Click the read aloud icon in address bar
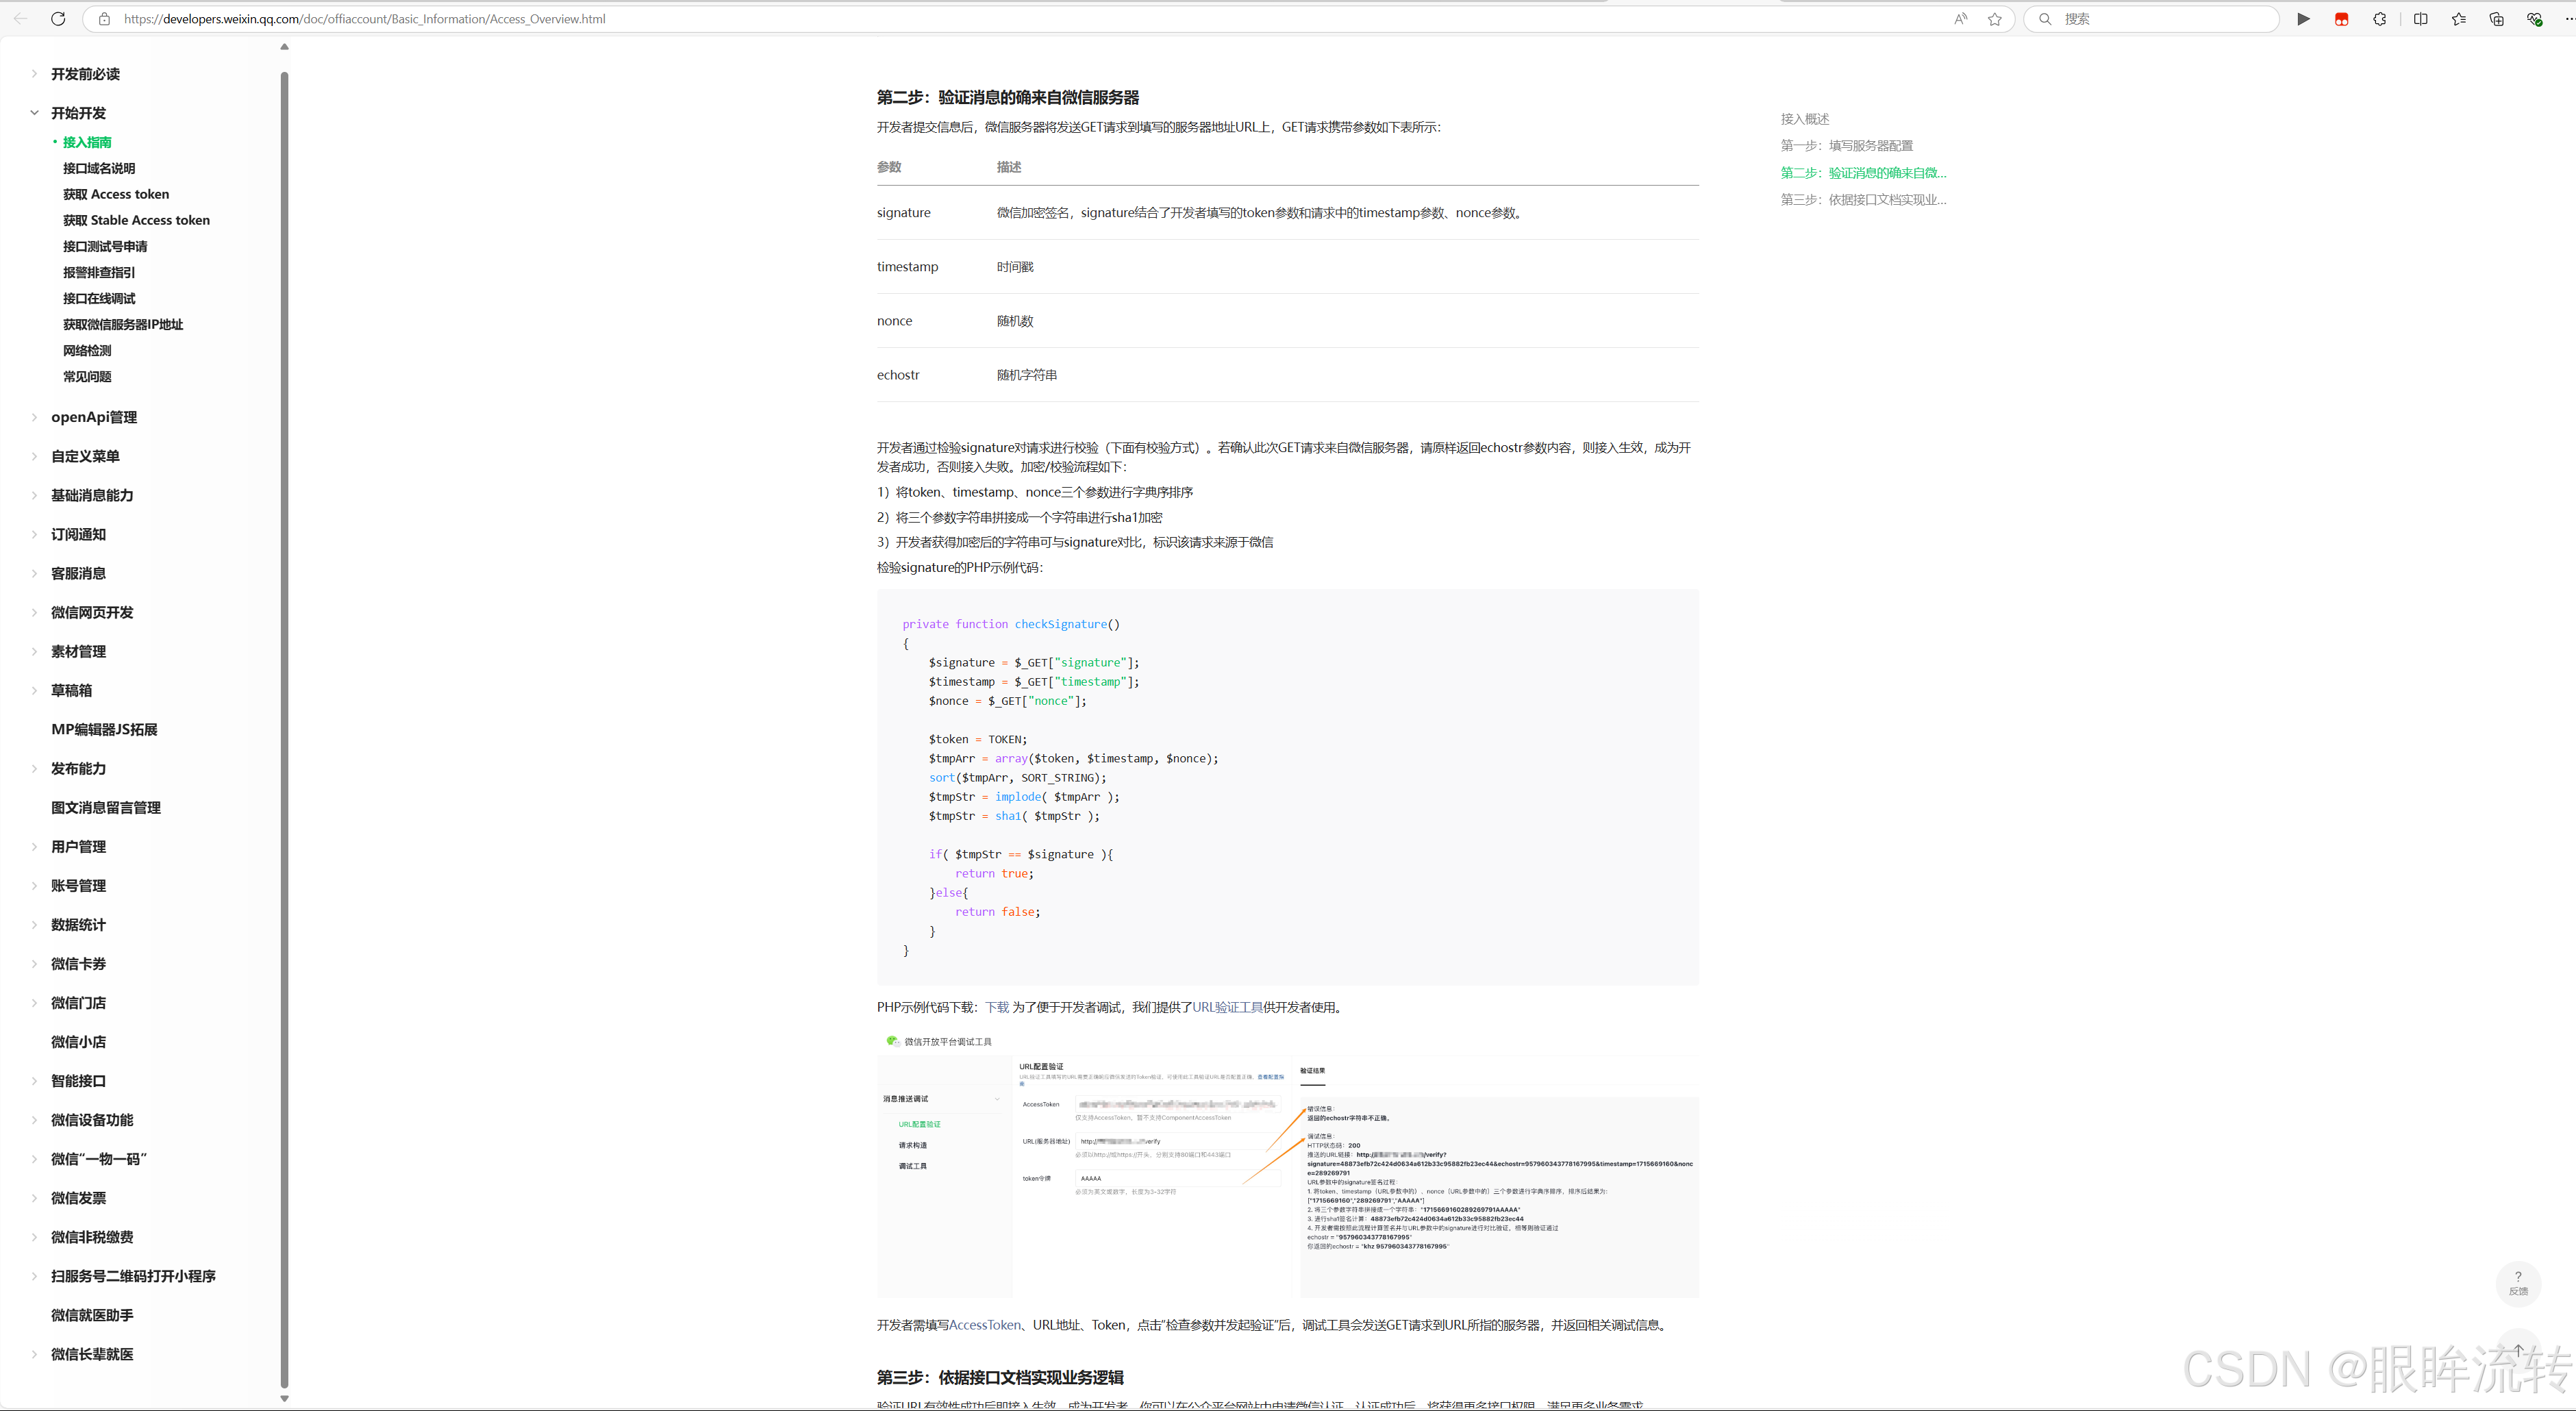2576x1411 pixels. tap(1960, 19)
